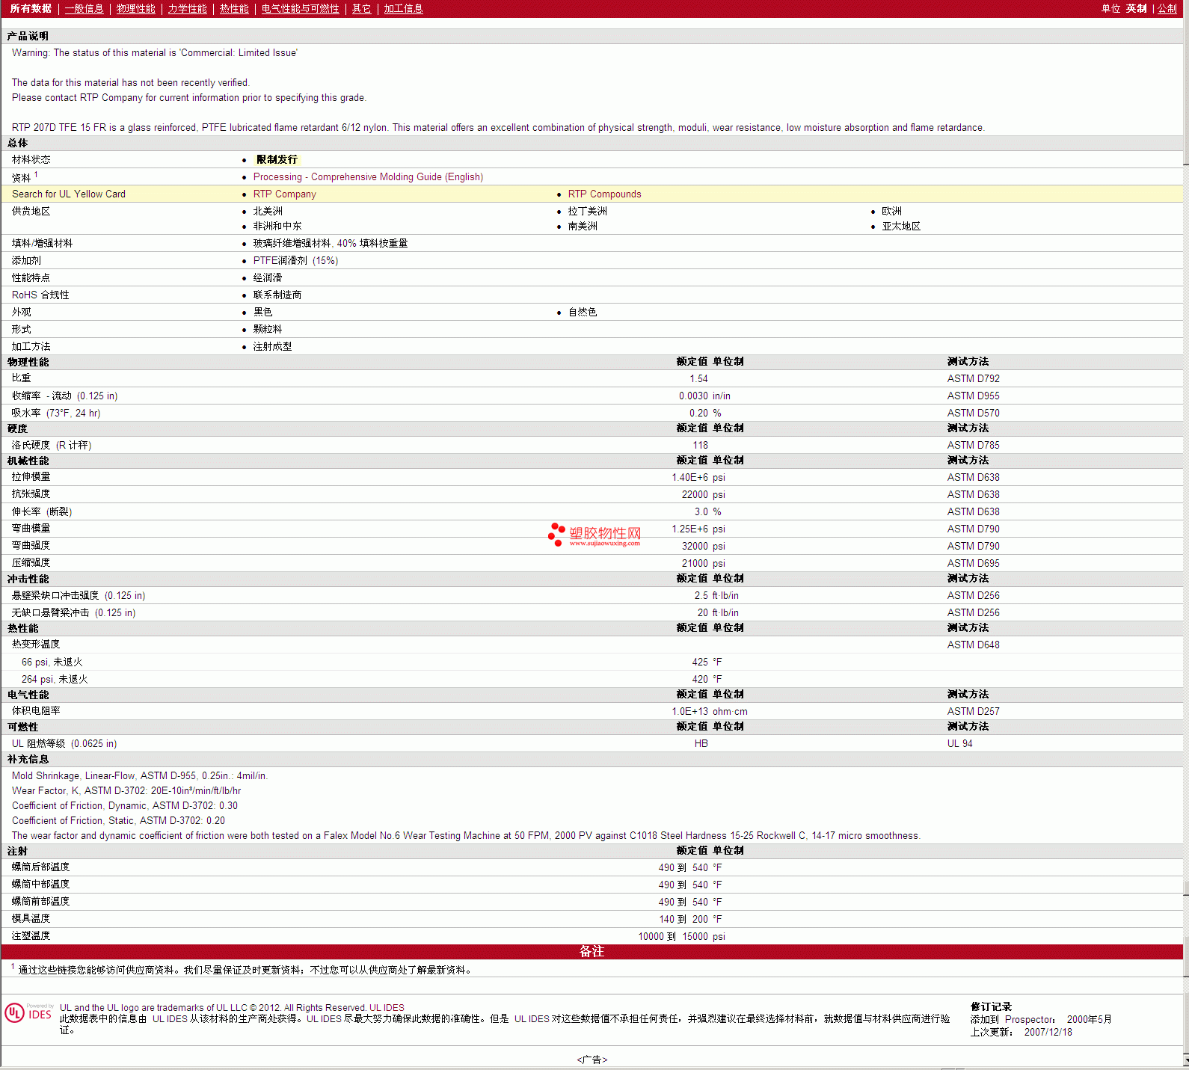Screen dimensions: 1189x1070
Task: Select the HB flame rating value
Action: pyautogui.click(x=701, y=743)
